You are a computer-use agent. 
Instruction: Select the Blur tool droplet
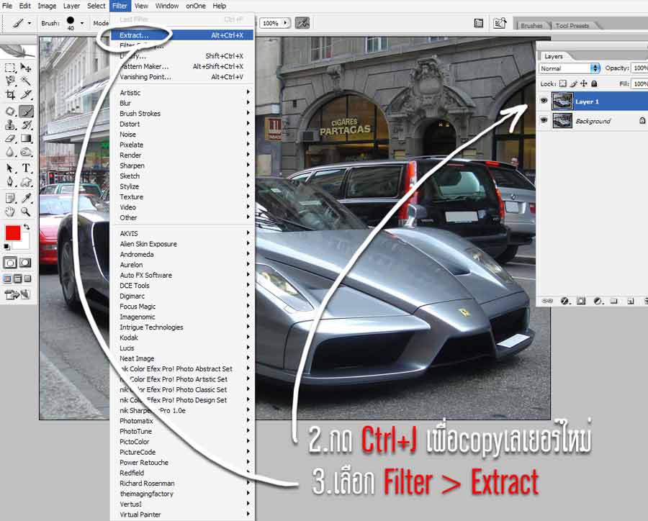pyautogui.click(x=10, y=152)
